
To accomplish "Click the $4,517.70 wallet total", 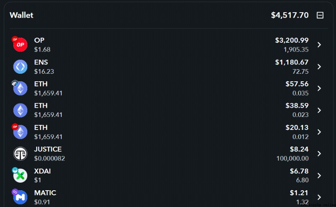I will coord(290,15).
